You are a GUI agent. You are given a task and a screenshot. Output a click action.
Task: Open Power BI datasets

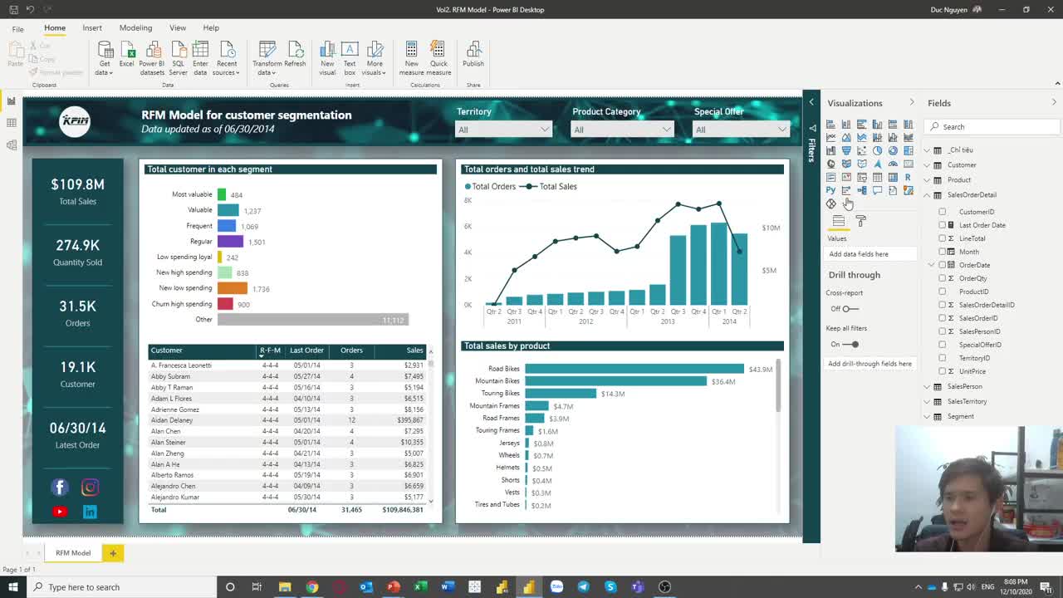pos(152,58)
